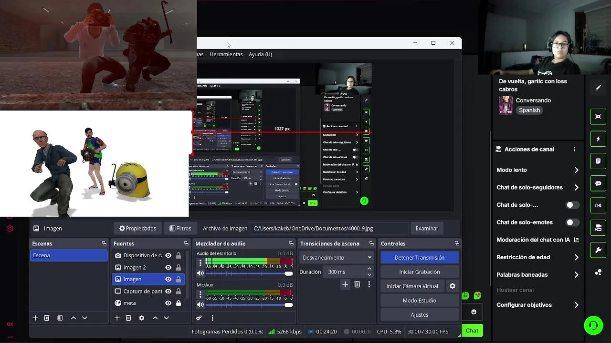Click the green Chat send button
The height and width of the screenshot is (343, 611).
[x=472, y=331]
